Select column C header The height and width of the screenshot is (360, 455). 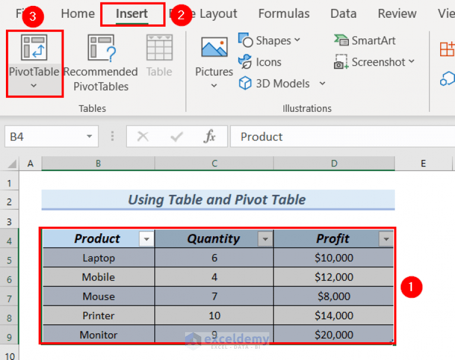214,163
